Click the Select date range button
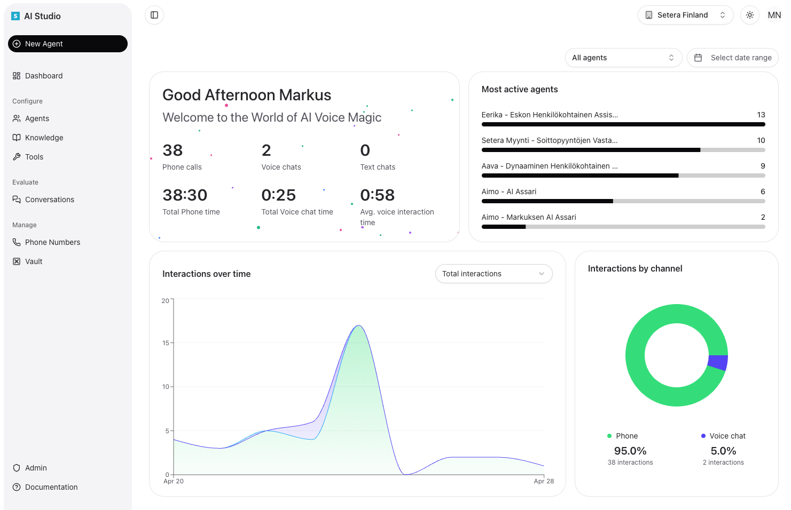The height and width of the screenshot is (510, 791). [732, 58]
